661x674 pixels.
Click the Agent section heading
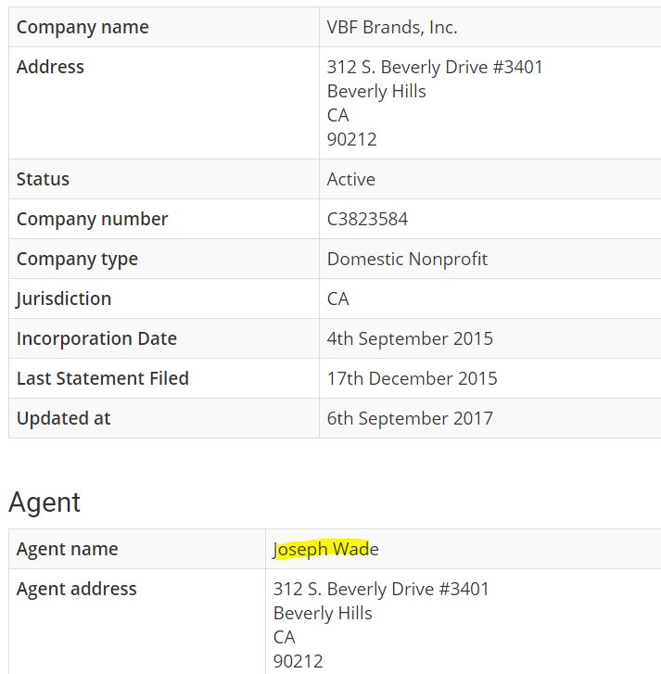click(44, 502)
